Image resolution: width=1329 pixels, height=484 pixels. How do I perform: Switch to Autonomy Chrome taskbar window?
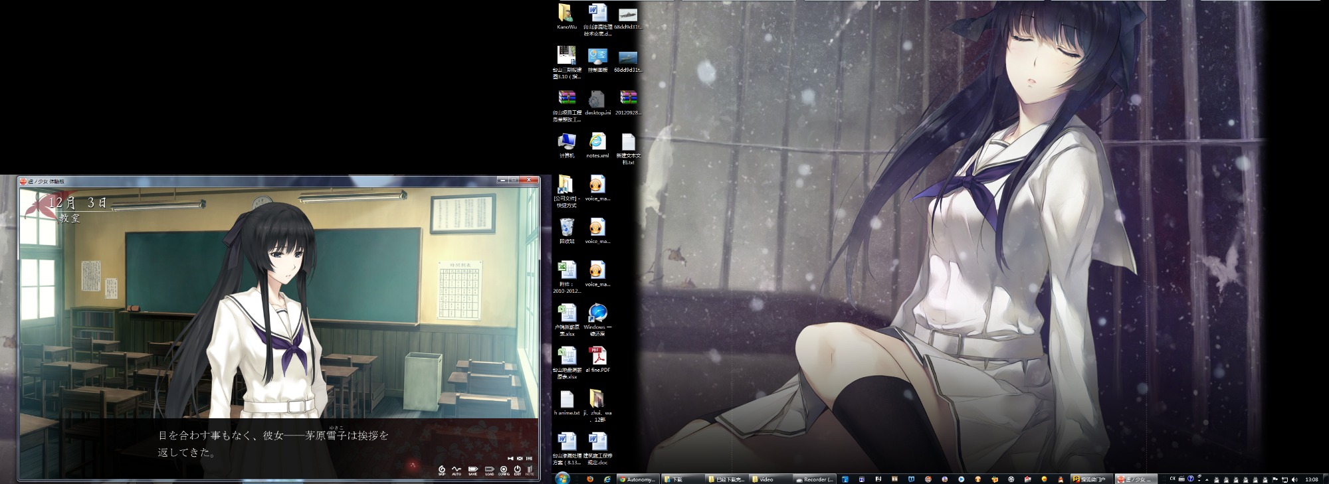(637, 479)
